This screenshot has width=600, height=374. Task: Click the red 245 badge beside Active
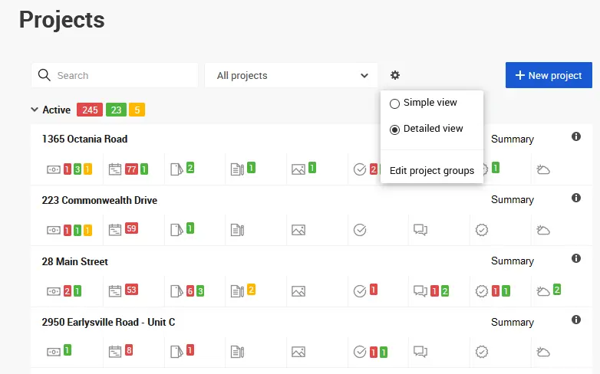90,110
